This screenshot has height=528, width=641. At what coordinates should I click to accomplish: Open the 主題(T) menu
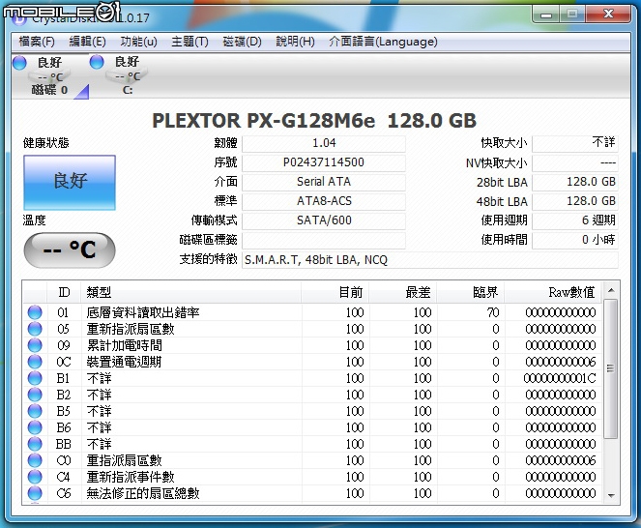click(x=189, y=42)
